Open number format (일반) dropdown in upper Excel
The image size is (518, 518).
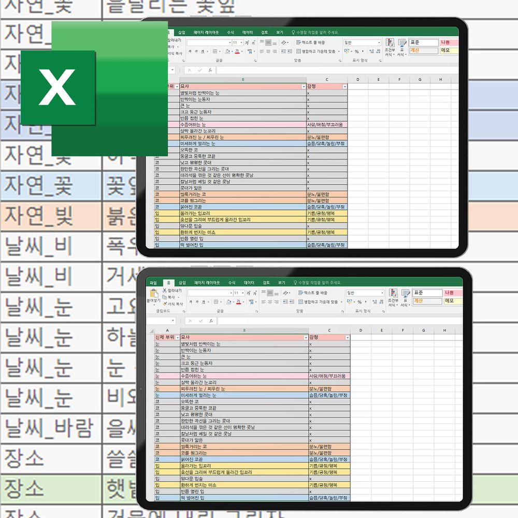pyautogui.click(x=379, y=42)
